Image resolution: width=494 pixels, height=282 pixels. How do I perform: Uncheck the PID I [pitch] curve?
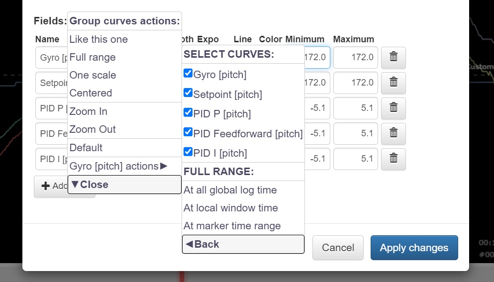[x=188, y=152]
